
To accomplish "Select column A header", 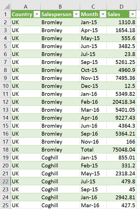I will [26, 6].
